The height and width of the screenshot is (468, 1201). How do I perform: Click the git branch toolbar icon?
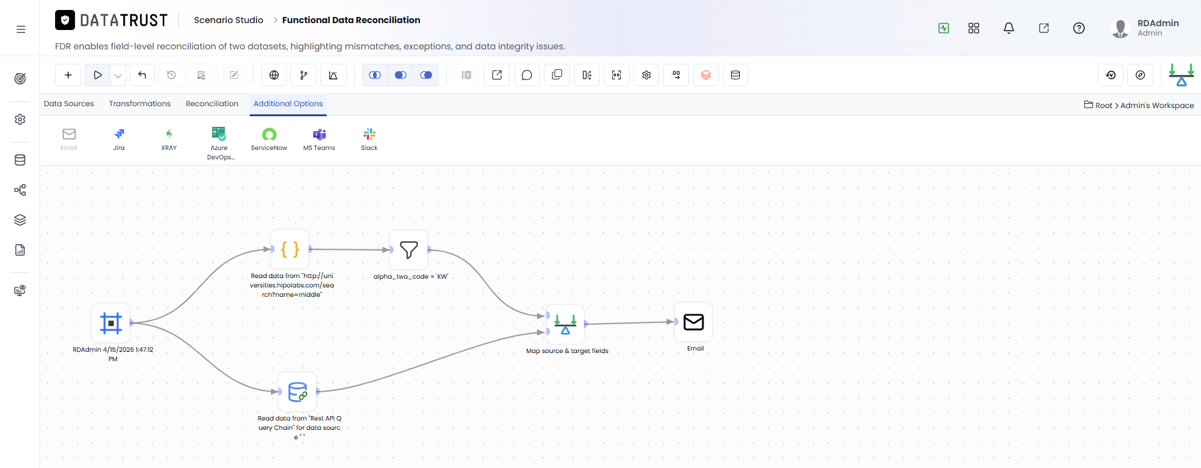click(304, 75)
